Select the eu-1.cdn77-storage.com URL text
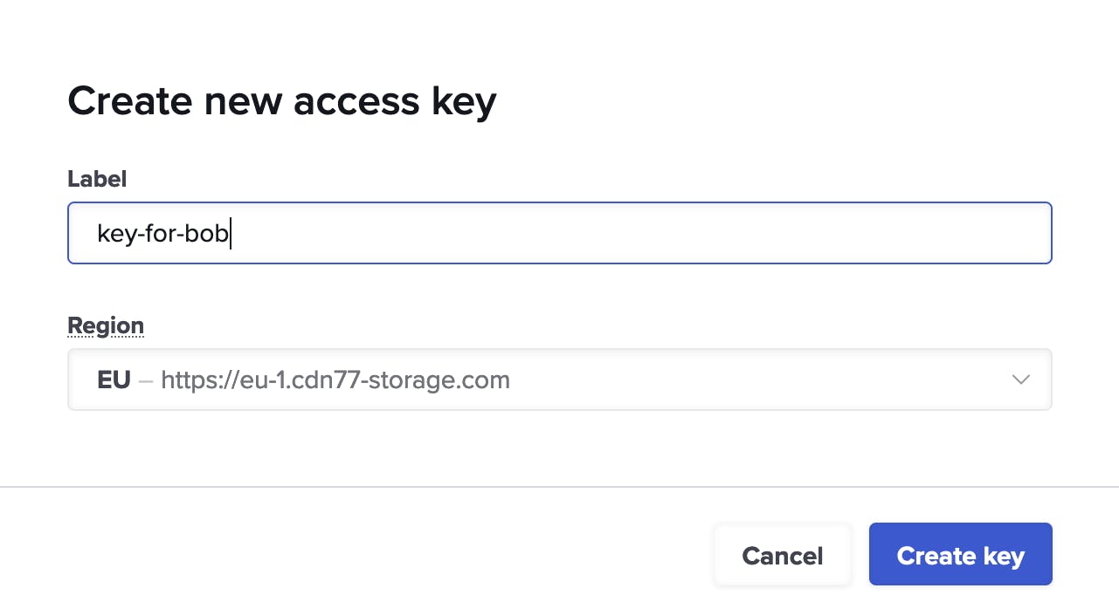1119x602 pixels. 335,380
